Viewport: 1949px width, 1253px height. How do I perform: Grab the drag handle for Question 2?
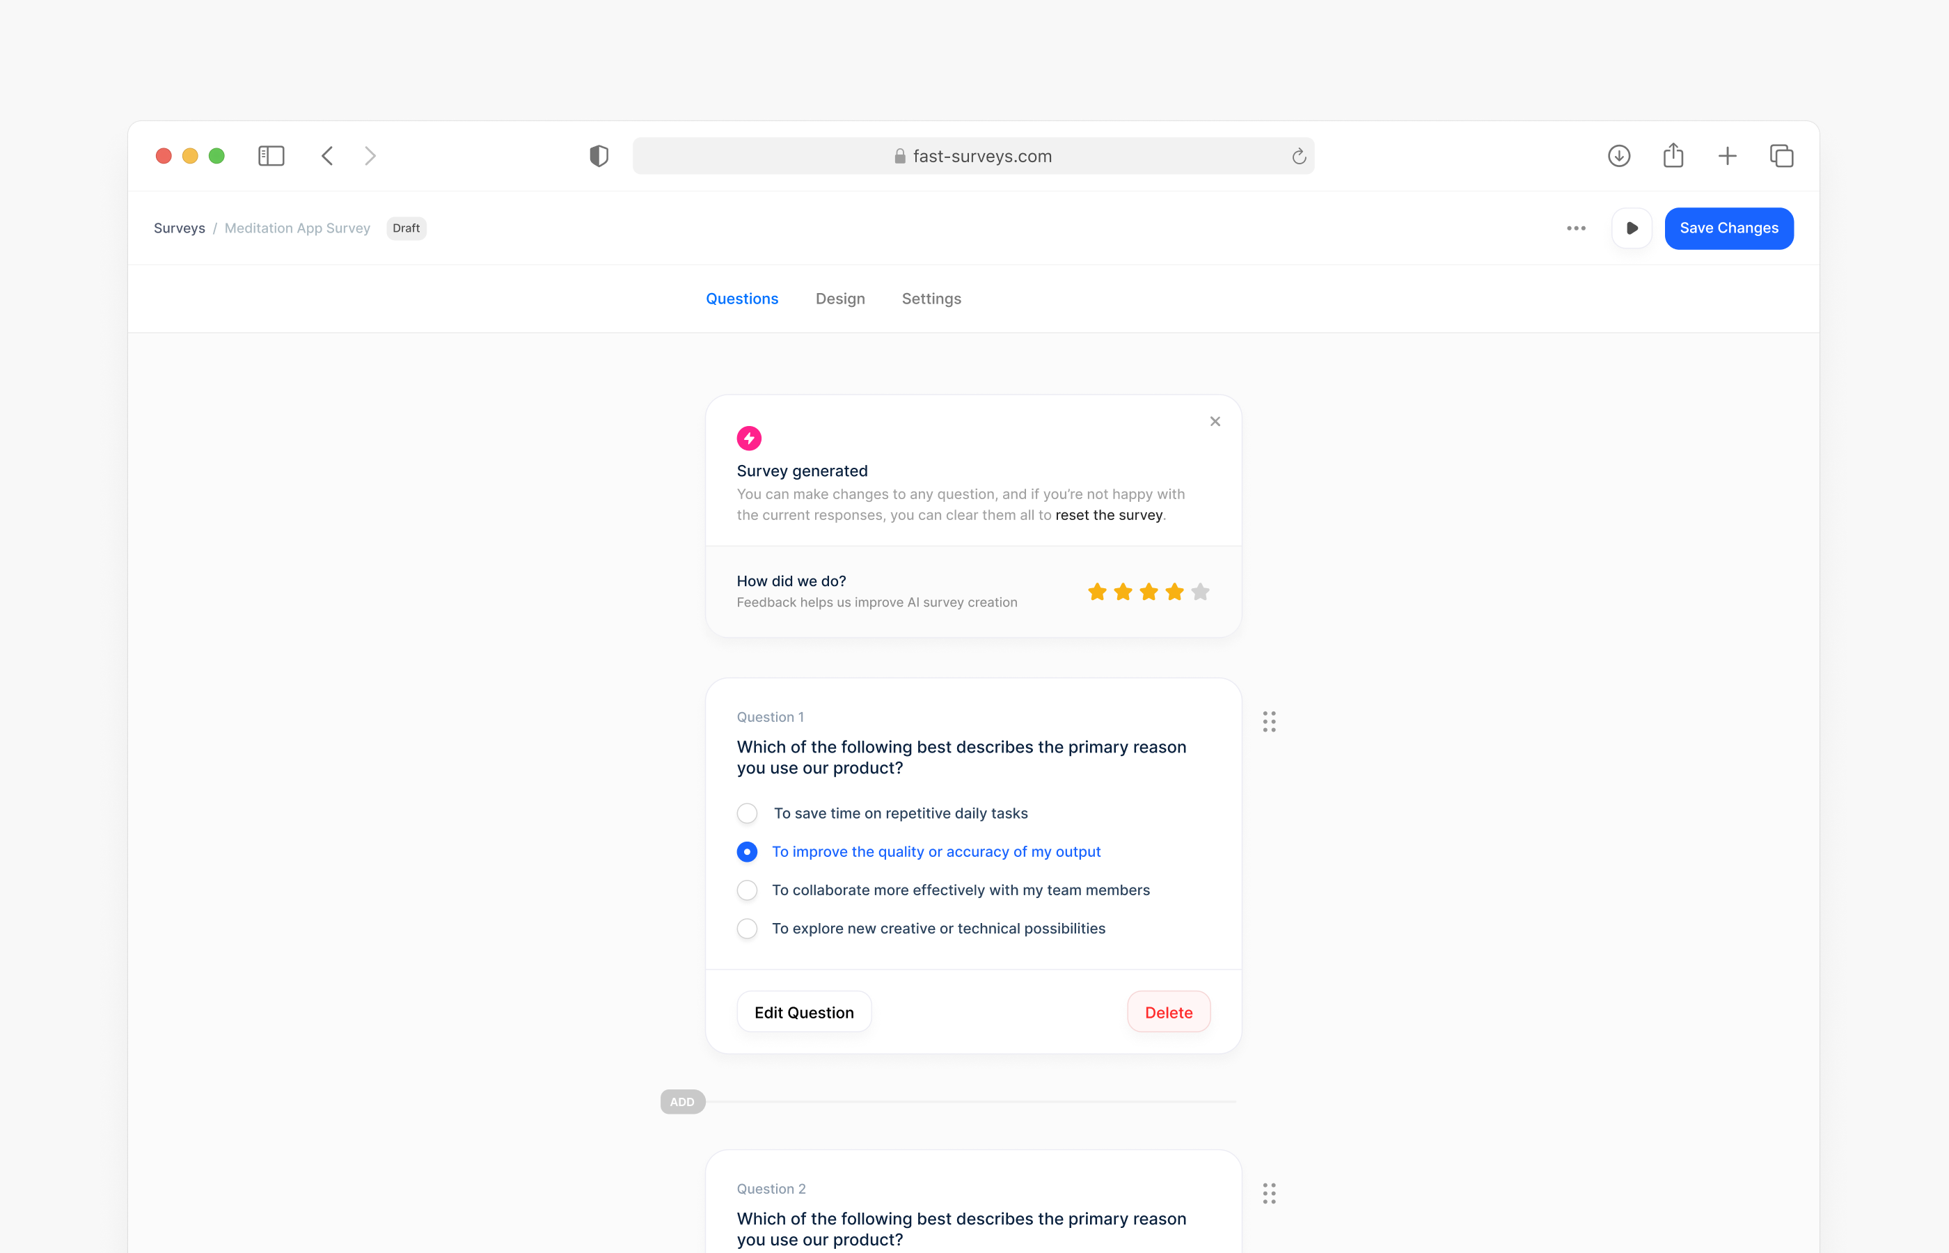point(1269,1194)
